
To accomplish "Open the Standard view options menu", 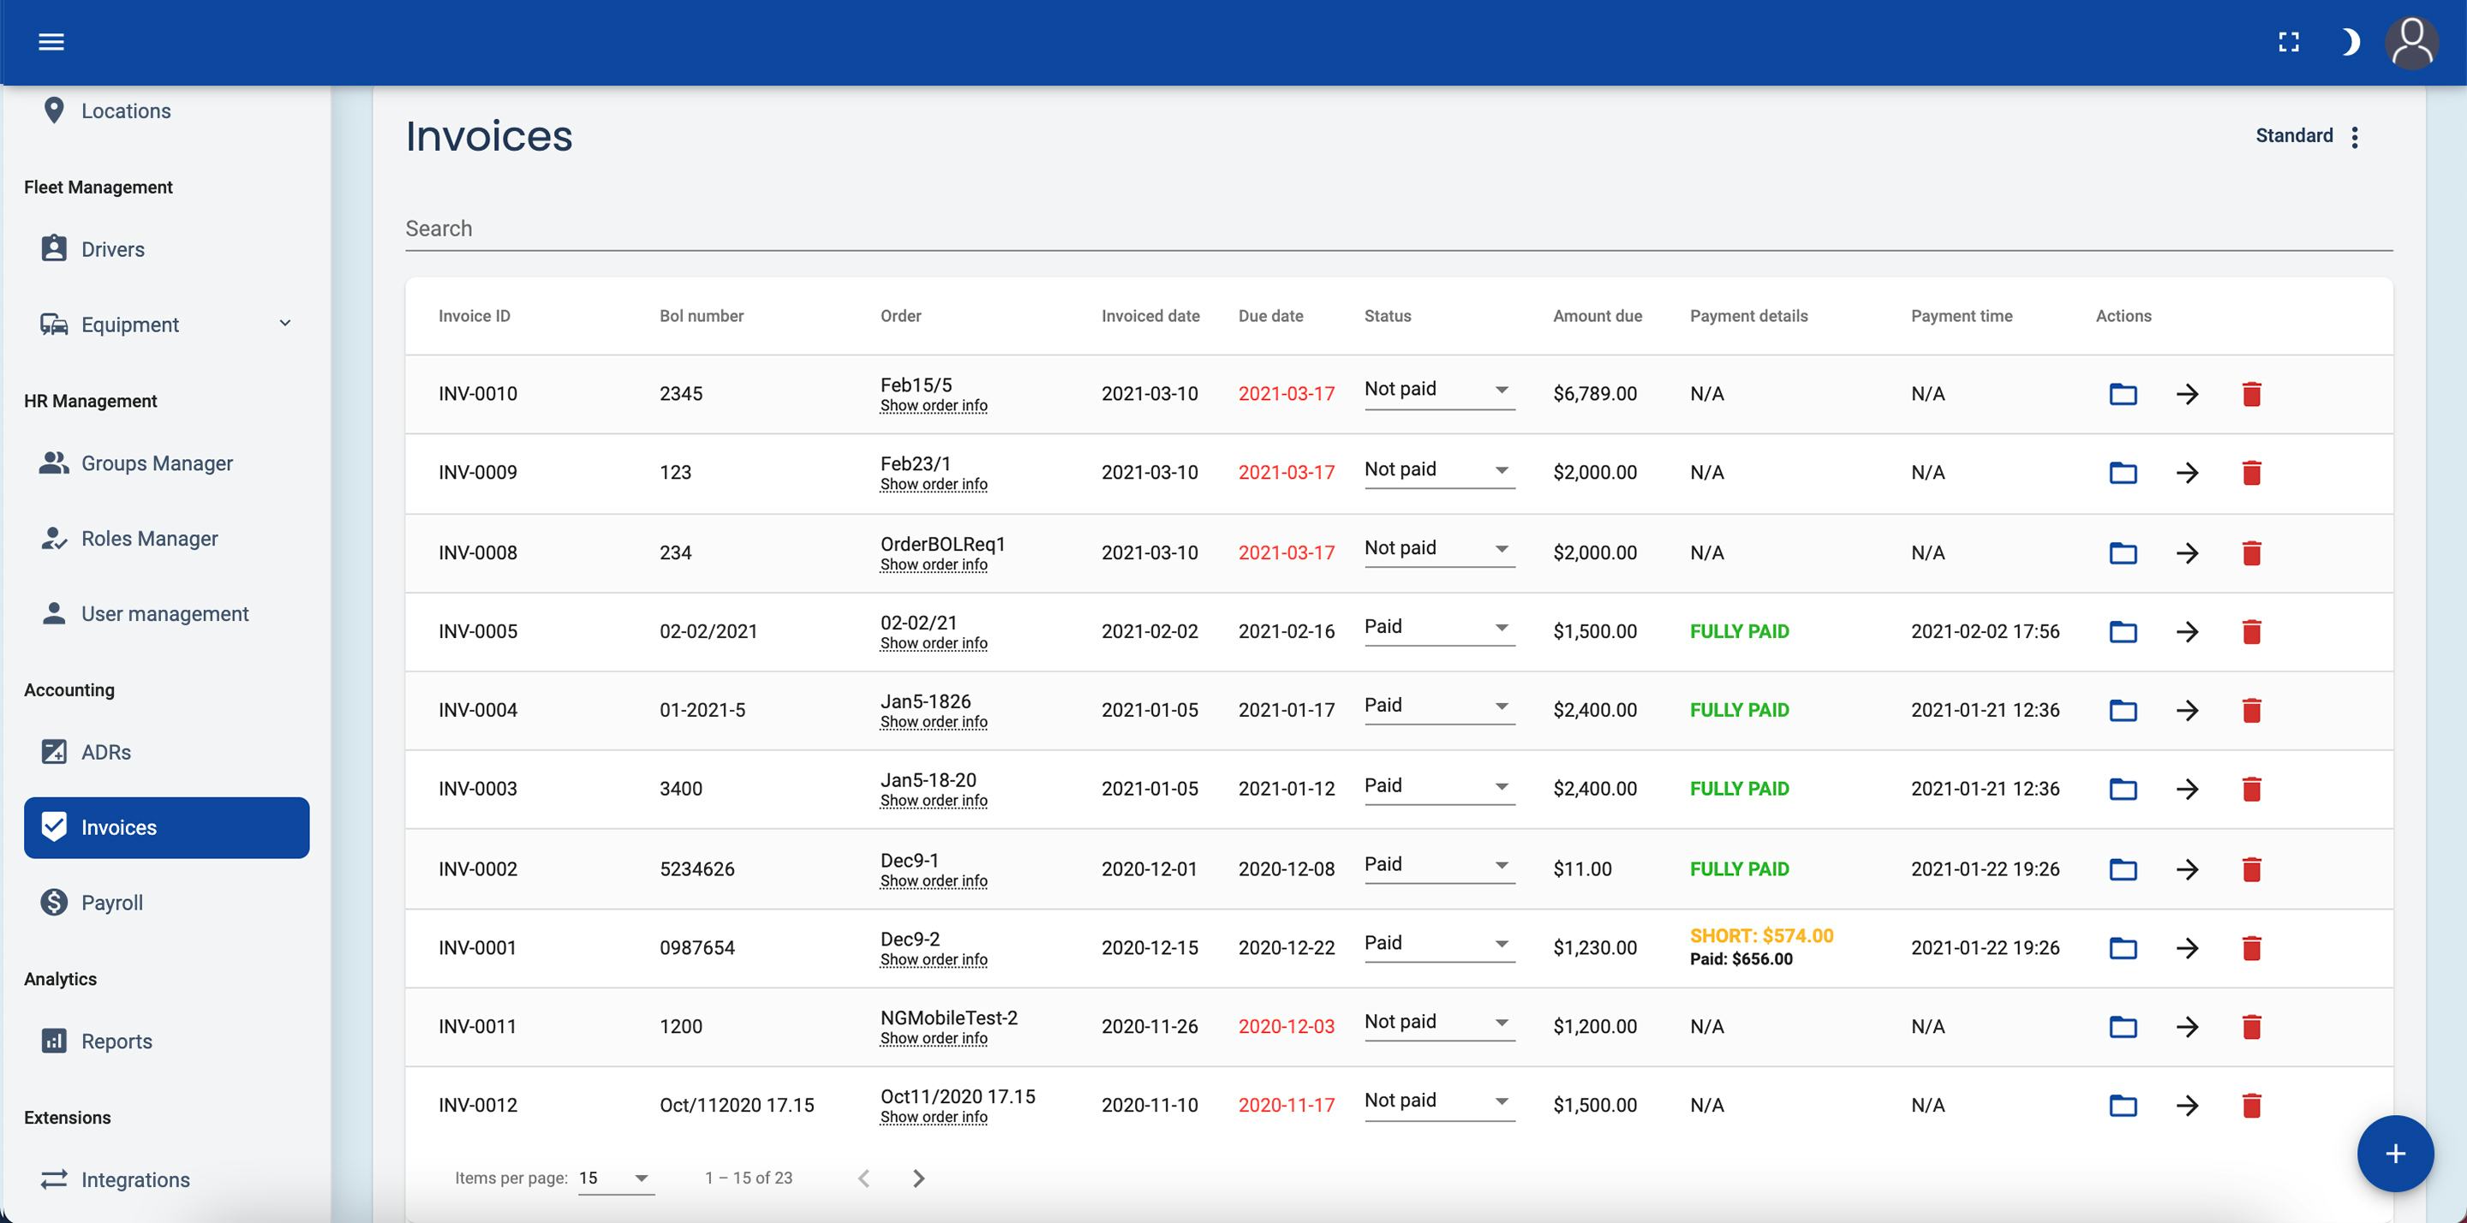I will pos(2356,135).
